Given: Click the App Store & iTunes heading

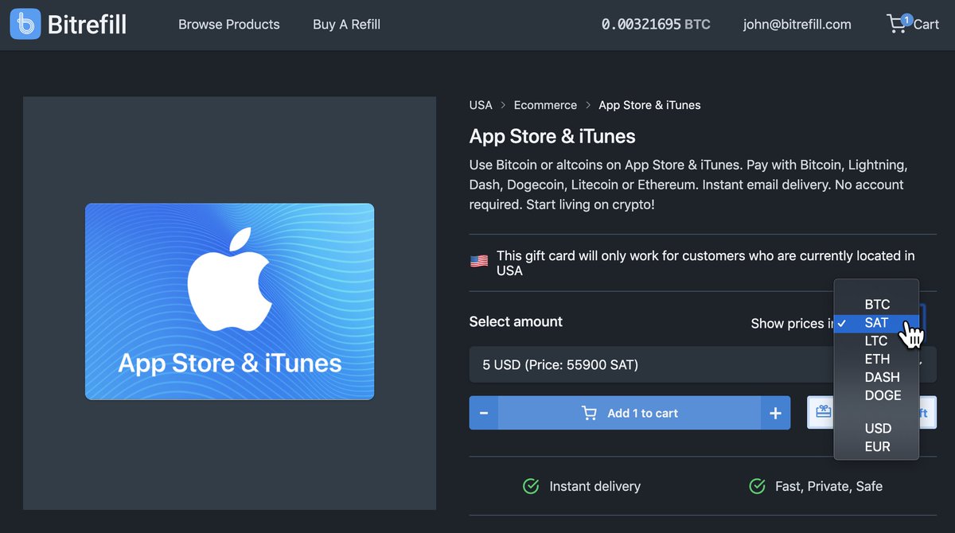Looking at the screenshot, I should [x=552, y=136].
